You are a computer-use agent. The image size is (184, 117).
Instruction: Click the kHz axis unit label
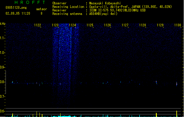pyautogui.click(x=3, y=24)
